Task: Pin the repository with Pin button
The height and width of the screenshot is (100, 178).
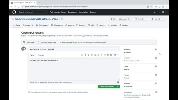Action: pyautogui.click(x=113, y=19)
